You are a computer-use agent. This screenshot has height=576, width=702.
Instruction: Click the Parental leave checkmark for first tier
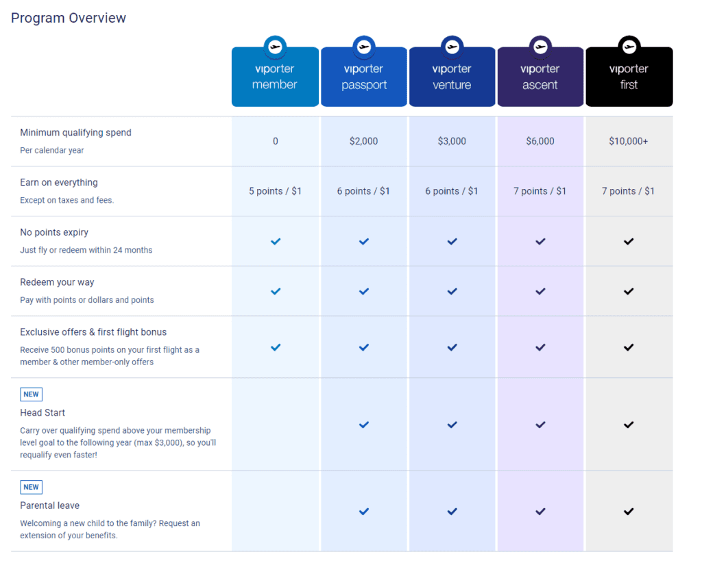point(629,511)
